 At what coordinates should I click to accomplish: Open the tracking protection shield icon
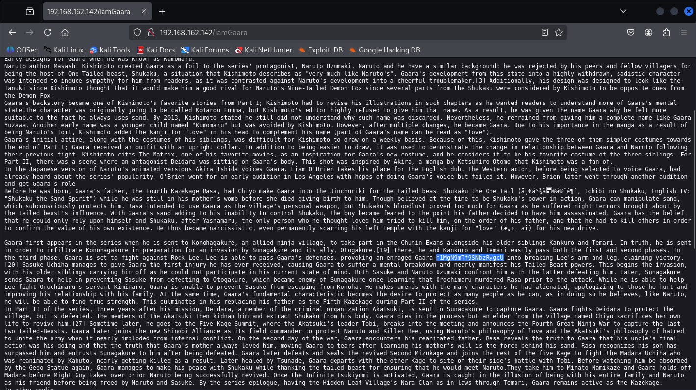(x=137, y=32)
